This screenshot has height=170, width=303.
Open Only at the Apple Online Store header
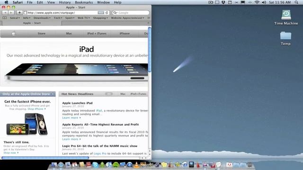[27, 94]
